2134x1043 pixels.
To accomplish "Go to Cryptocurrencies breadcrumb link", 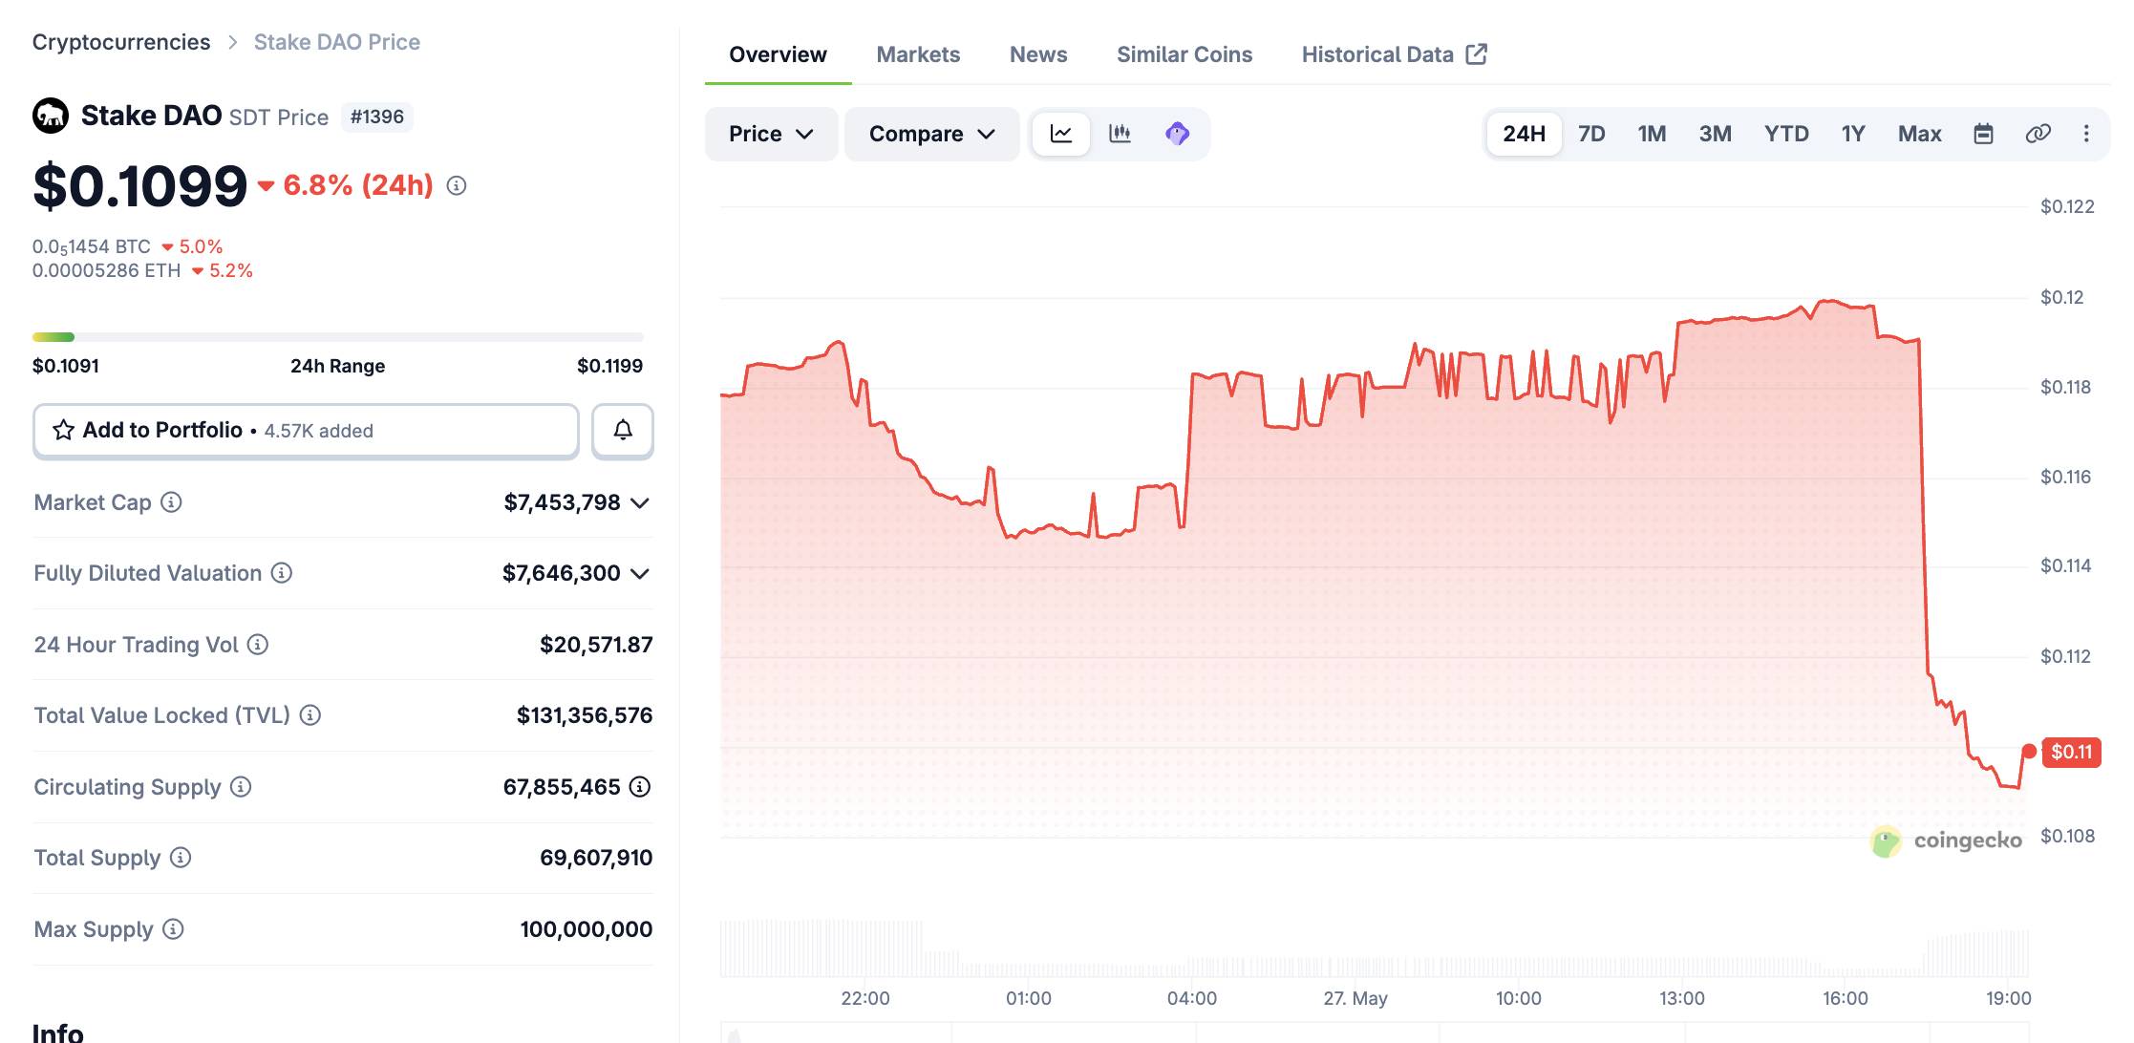I will [x=121, y=42].
